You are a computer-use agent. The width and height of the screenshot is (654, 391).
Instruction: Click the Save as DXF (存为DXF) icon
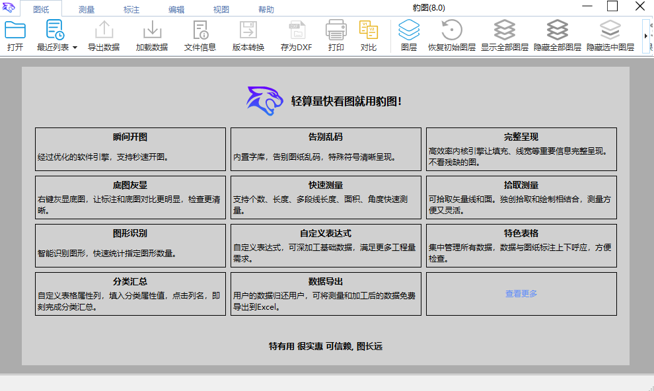coord(296,30)
